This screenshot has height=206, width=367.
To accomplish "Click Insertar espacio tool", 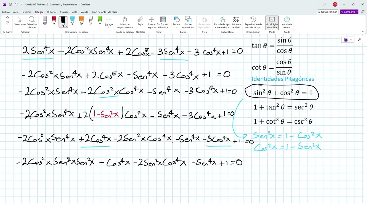I will coord(152,23).
